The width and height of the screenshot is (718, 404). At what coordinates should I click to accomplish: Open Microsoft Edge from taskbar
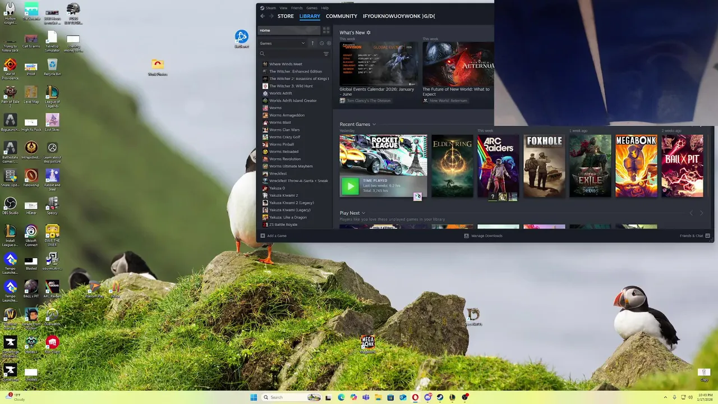tap(341, 397)
